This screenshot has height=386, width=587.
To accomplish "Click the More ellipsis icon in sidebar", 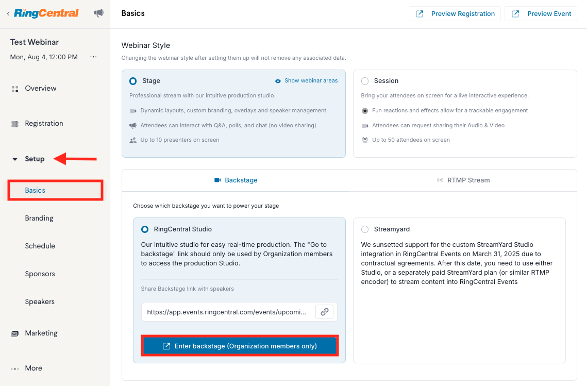I will pyautogui.click(x=15, y=369).
